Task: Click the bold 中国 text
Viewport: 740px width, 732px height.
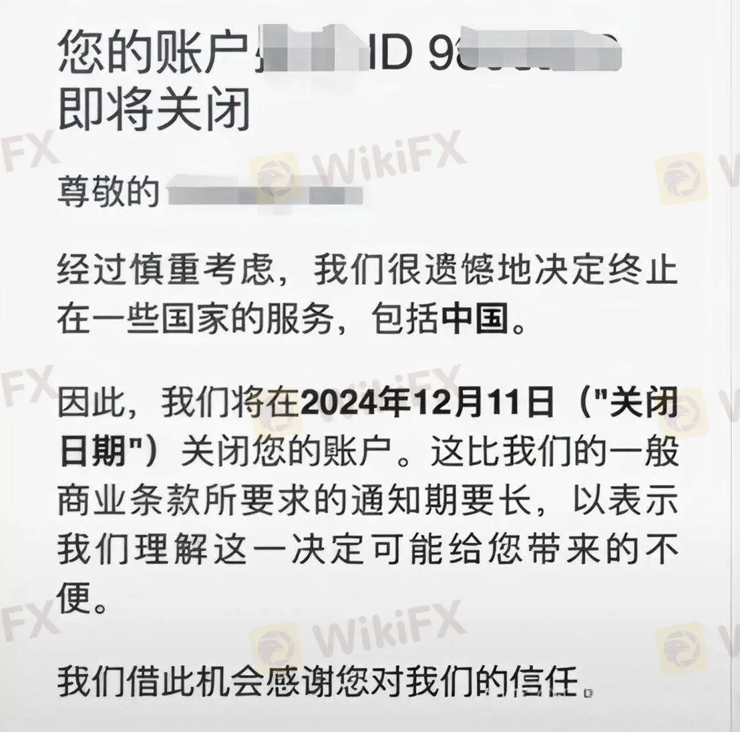Action: (x=477, y=318)
